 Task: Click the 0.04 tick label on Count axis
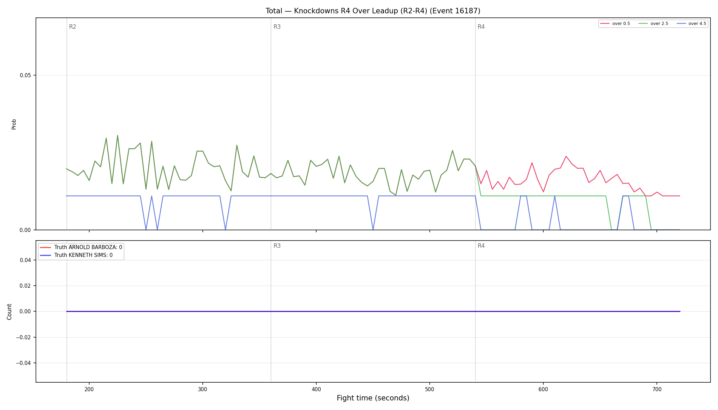[x=25, y=260]
